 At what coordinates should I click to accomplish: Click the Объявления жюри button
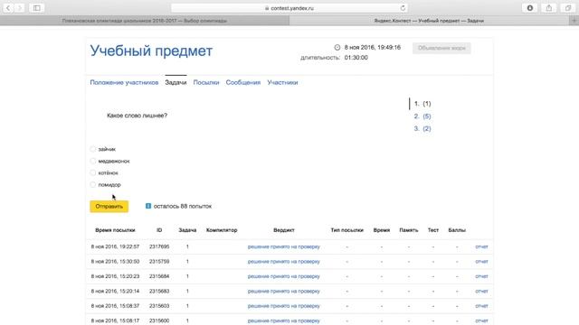[x=441, y=48]
